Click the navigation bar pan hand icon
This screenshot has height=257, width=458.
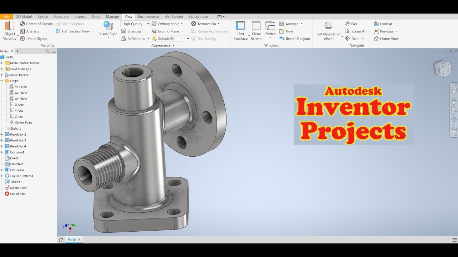click(x=454, y=101)
